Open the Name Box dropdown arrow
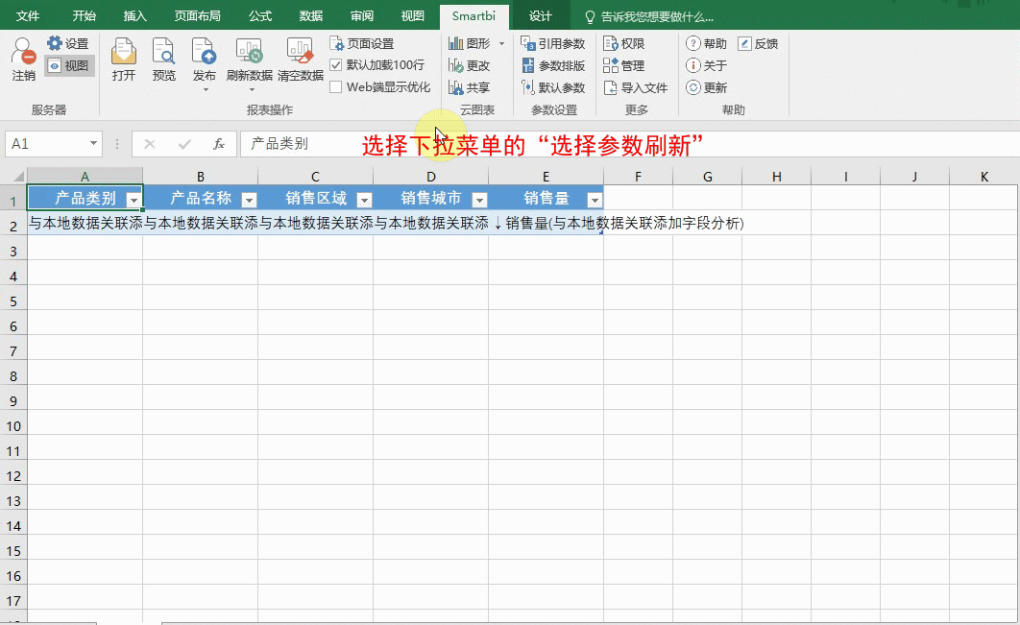Viewport: 1020px width, 625px height. coord(94,143)
